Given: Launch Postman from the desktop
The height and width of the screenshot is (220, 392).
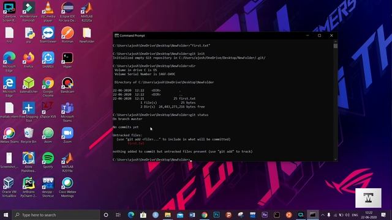Looking at the screenshot, I should (x=67, y=35).
